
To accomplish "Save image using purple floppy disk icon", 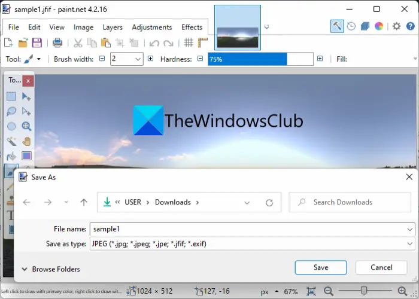I will [37, 42].
